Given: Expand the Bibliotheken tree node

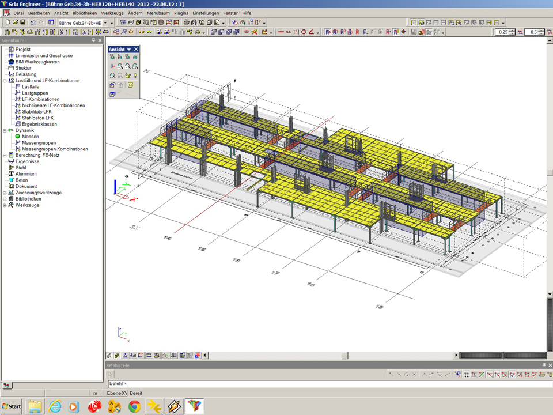Looking at the screenshot, I should (5, 199).
